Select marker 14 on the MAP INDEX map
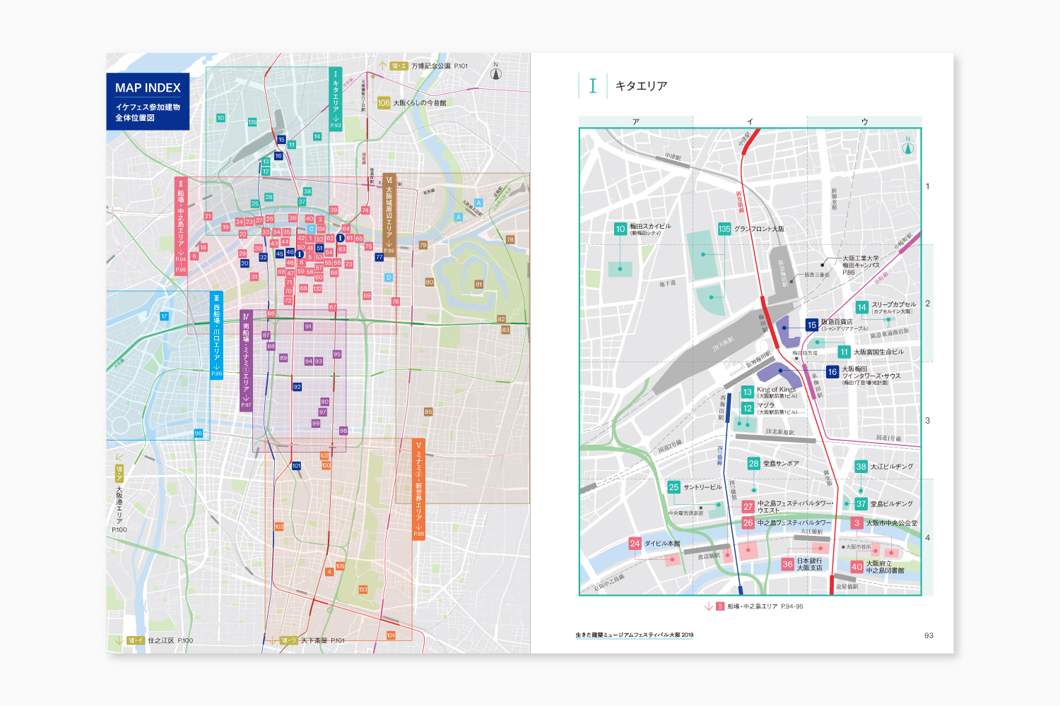The width and height of the screenshot is (1060, 706). point(317,136)
